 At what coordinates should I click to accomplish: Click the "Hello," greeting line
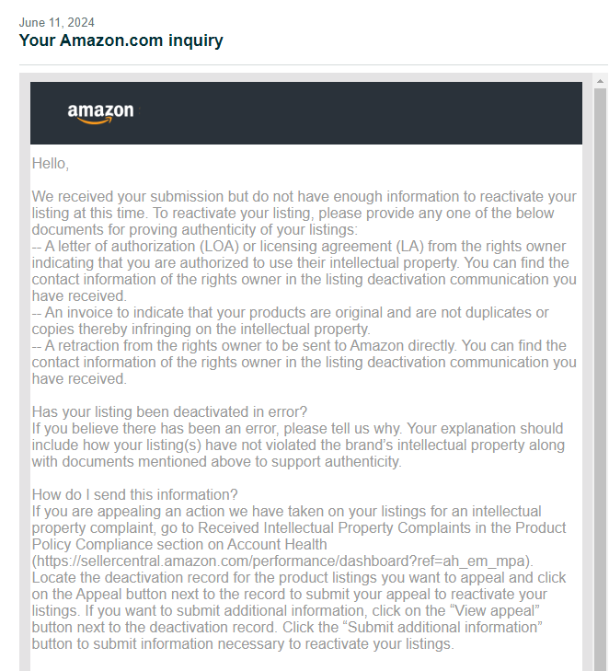point(50,164)
